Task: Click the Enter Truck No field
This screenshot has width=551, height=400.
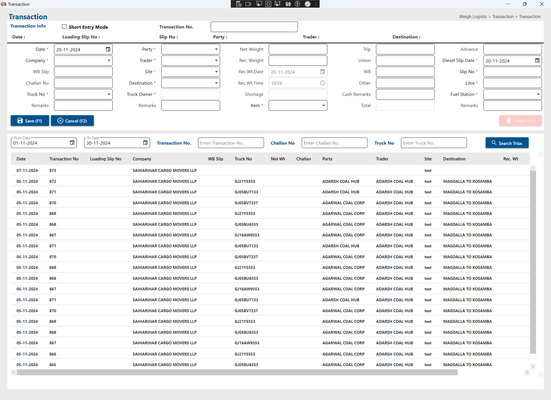Action: point(433,143)
